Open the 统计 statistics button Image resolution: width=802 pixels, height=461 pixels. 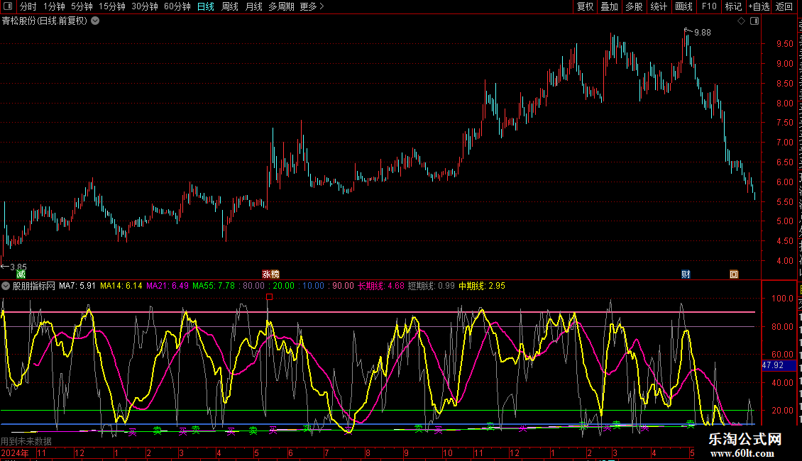658,6
